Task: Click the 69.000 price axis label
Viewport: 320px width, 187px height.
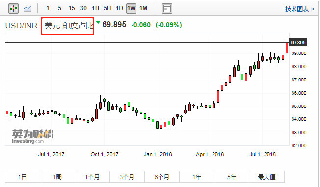Action: [x=299, y=53]
